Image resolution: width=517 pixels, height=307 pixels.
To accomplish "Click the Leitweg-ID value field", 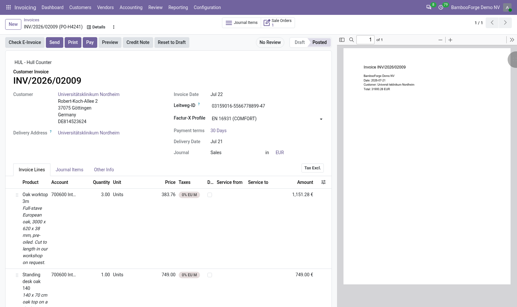I will tap(267, 106).
